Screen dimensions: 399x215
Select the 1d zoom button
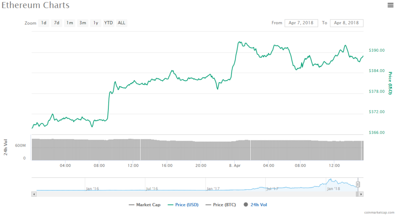[44, 23]
